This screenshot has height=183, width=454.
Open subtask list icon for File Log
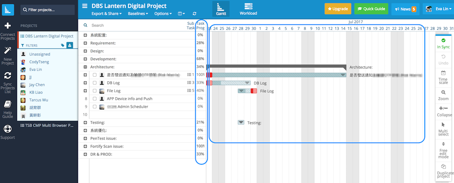coord(189,91)
